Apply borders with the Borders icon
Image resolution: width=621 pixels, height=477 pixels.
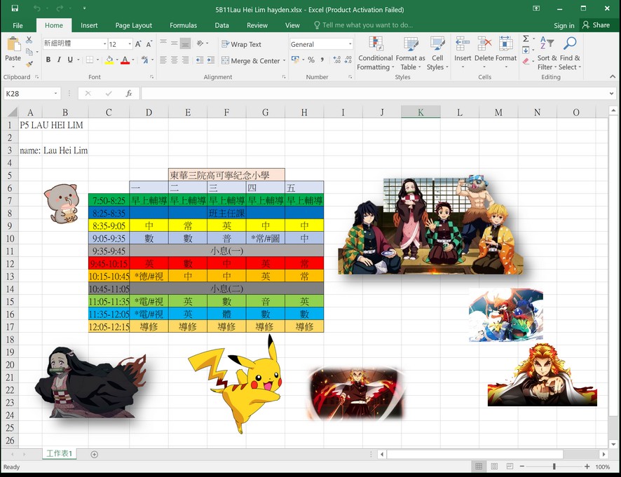[90, 60]
